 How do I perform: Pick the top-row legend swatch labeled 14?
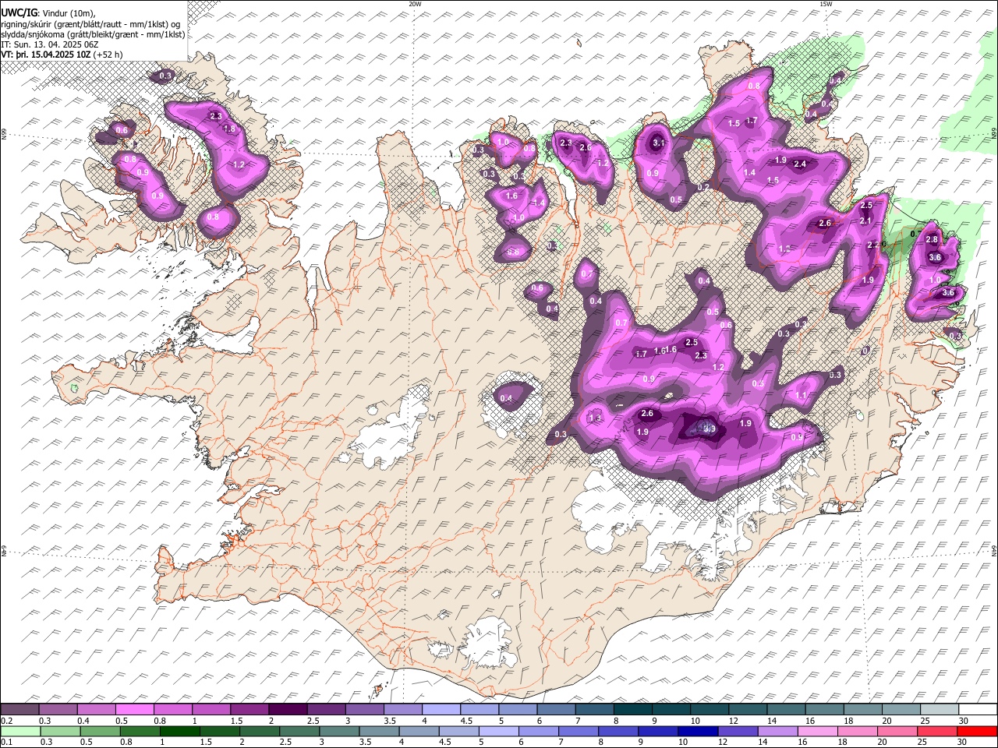786,710
